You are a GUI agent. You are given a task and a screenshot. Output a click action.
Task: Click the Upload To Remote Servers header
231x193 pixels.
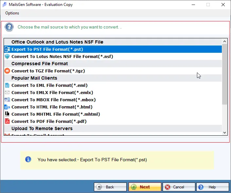(x=113, y=128)
